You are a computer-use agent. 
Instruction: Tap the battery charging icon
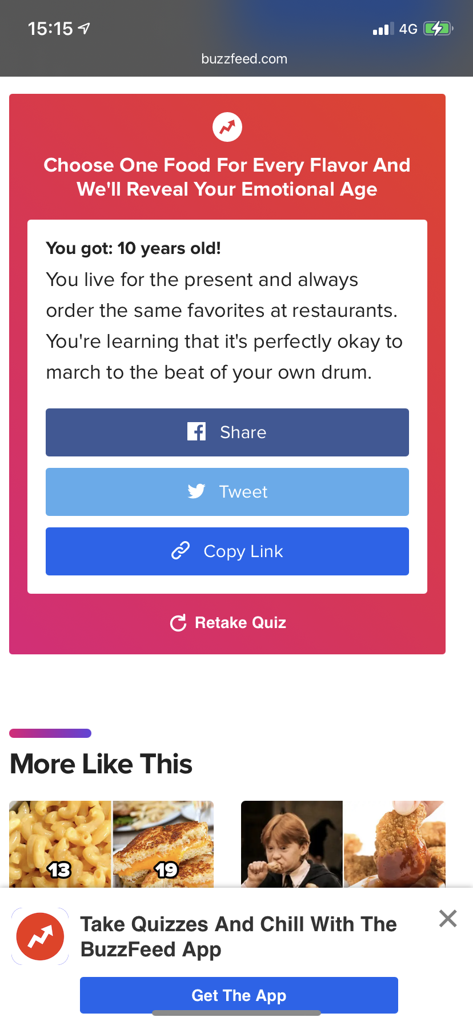click(438, 29)
